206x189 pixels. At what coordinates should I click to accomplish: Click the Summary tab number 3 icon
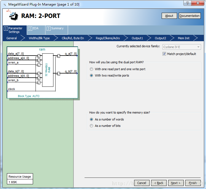pyautogui.click(x=48, y=28)
